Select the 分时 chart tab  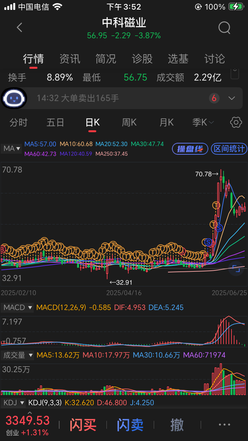(19, 123)
